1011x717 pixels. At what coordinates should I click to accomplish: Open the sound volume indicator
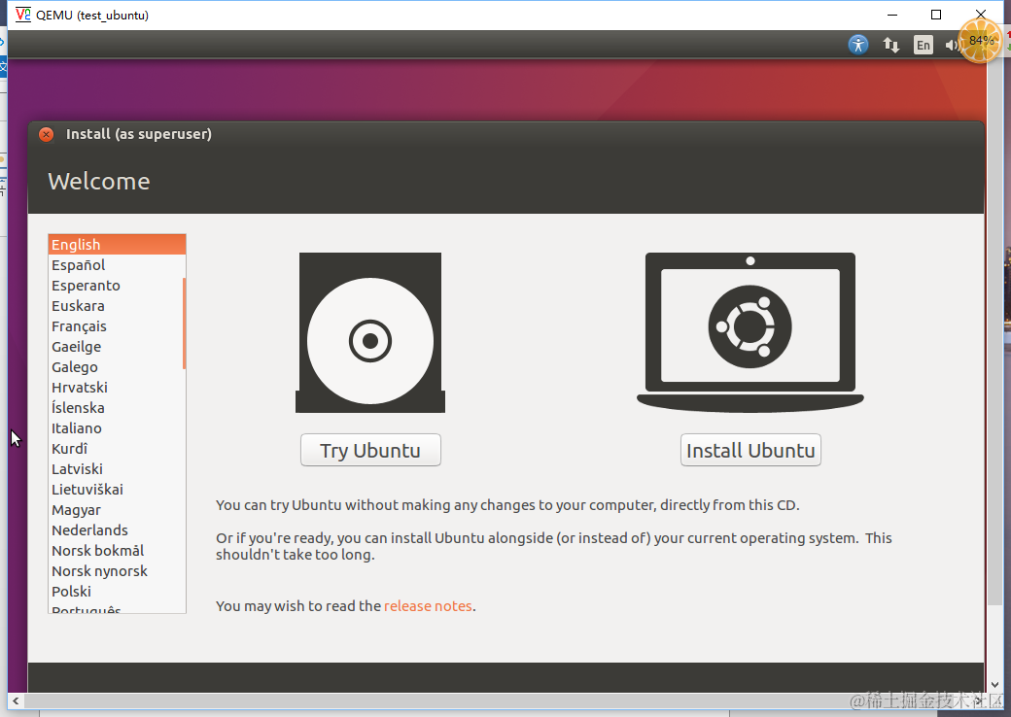click(951, 45)
